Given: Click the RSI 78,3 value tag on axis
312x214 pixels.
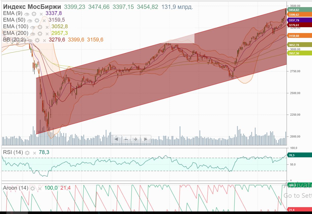Looking at the screenshot, I should click(296, 155).
